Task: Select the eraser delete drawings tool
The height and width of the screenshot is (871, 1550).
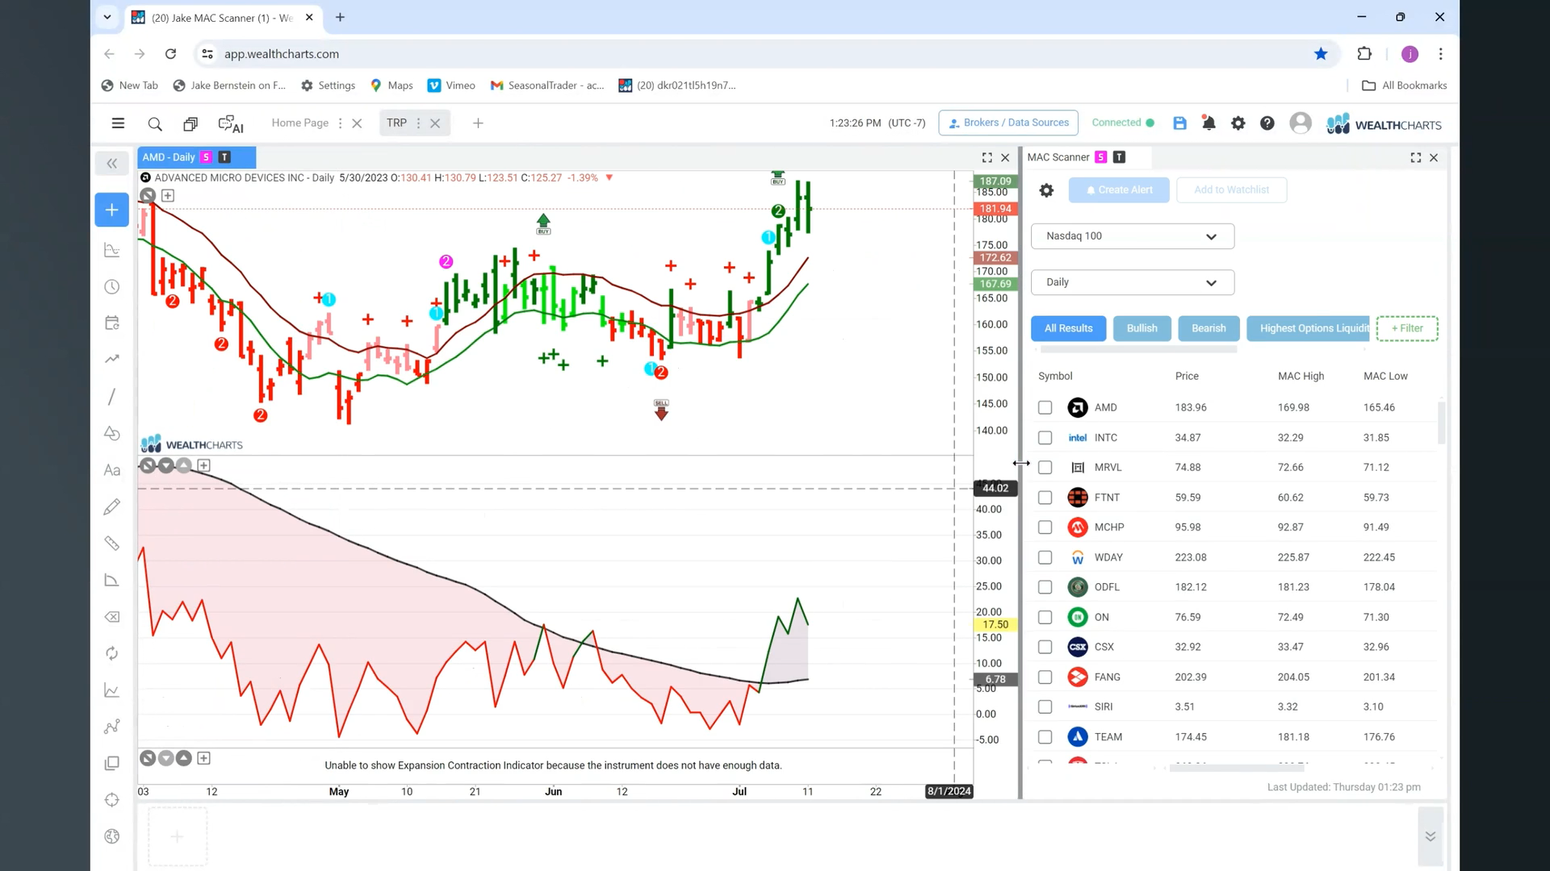Action: click(112, 617)
